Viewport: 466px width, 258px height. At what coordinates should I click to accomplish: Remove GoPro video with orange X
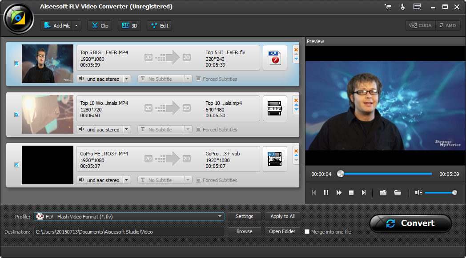pyautogui.click(x=296, y=151)
